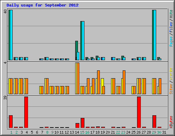Viewport: 175px width, 136px height.
Task: Click the tallest orange Sites bar for day 14
Action: point(78,78)
